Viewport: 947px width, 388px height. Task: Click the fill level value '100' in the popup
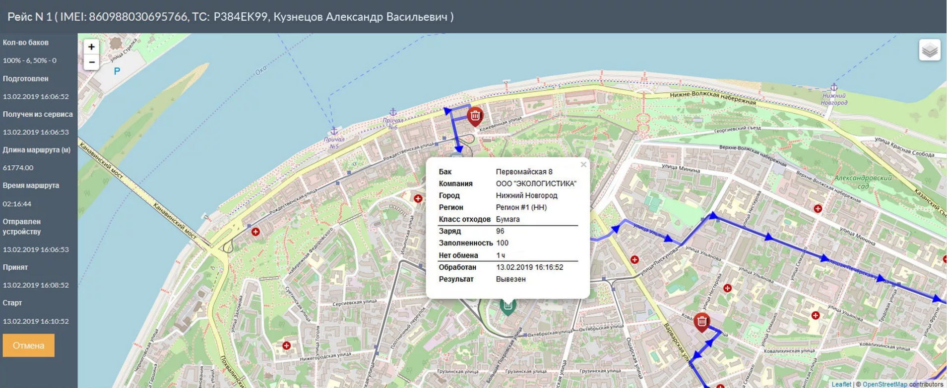tap(502, 243)
